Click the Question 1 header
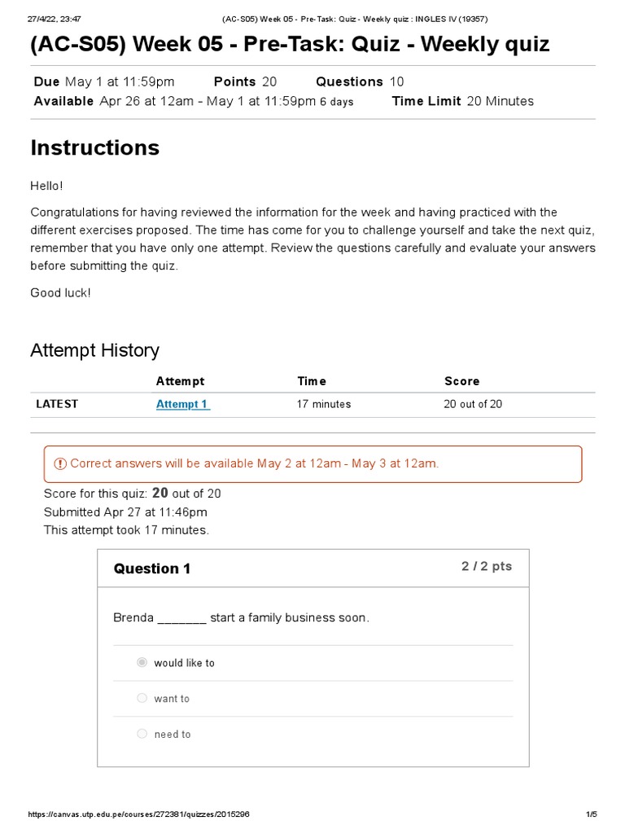 click(x=152, y=568)
